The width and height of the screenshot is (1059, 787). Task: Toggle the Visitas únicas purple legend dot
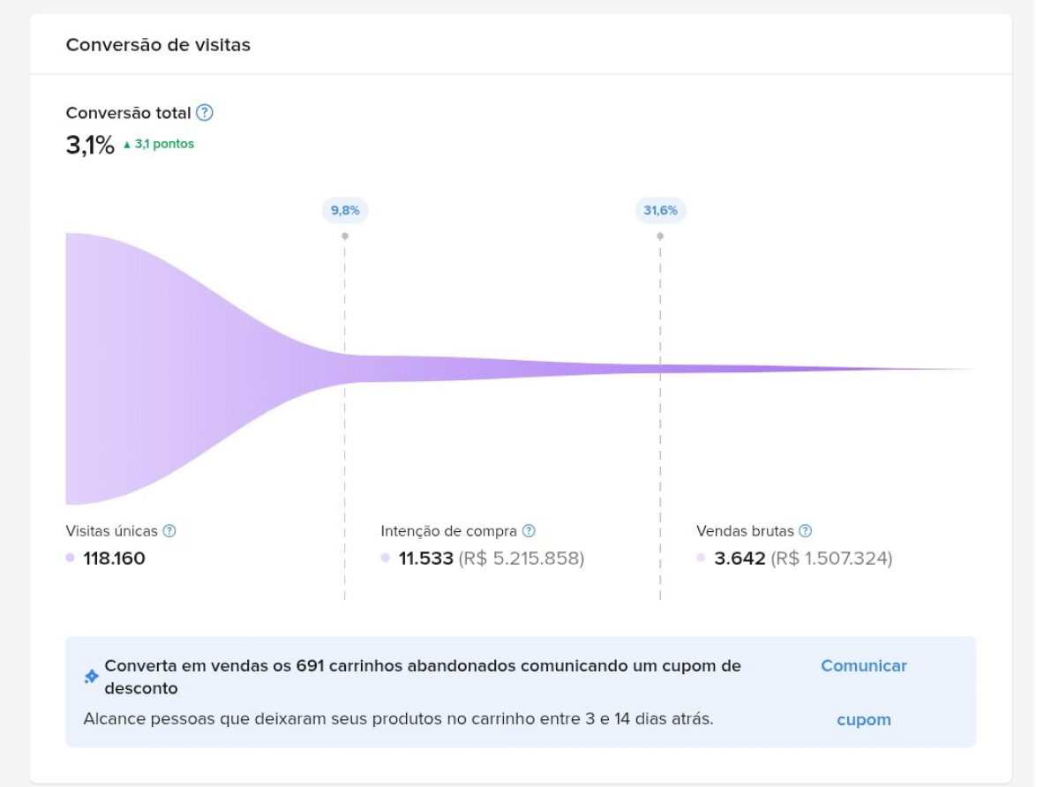point(70,558)
